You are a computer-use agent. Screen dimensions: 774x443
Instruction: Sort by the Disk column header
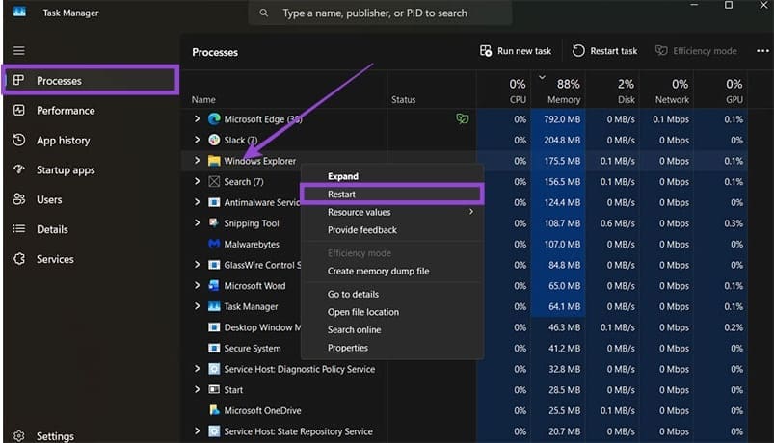coord(613,91)
